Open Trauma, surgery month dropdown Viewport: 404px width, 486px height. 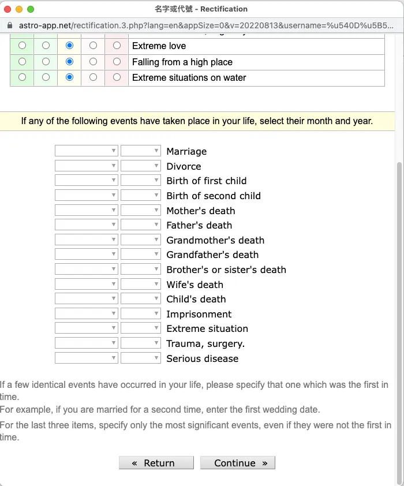click(86, 343)
